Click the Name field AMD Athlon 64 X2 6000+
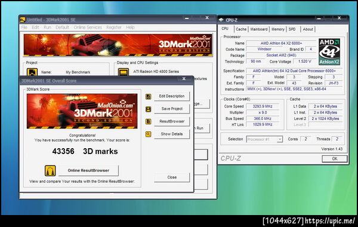 281,43
